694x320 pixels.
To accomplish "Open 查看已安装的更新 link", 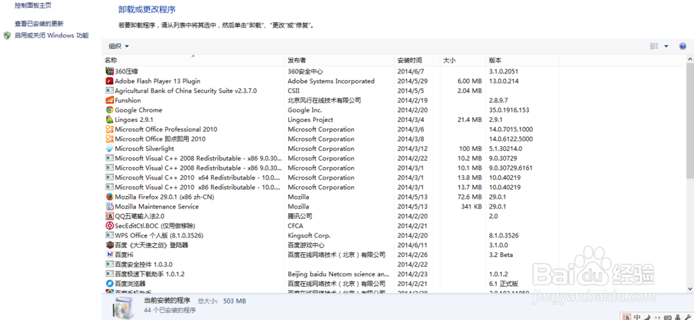I will point(39,24).
